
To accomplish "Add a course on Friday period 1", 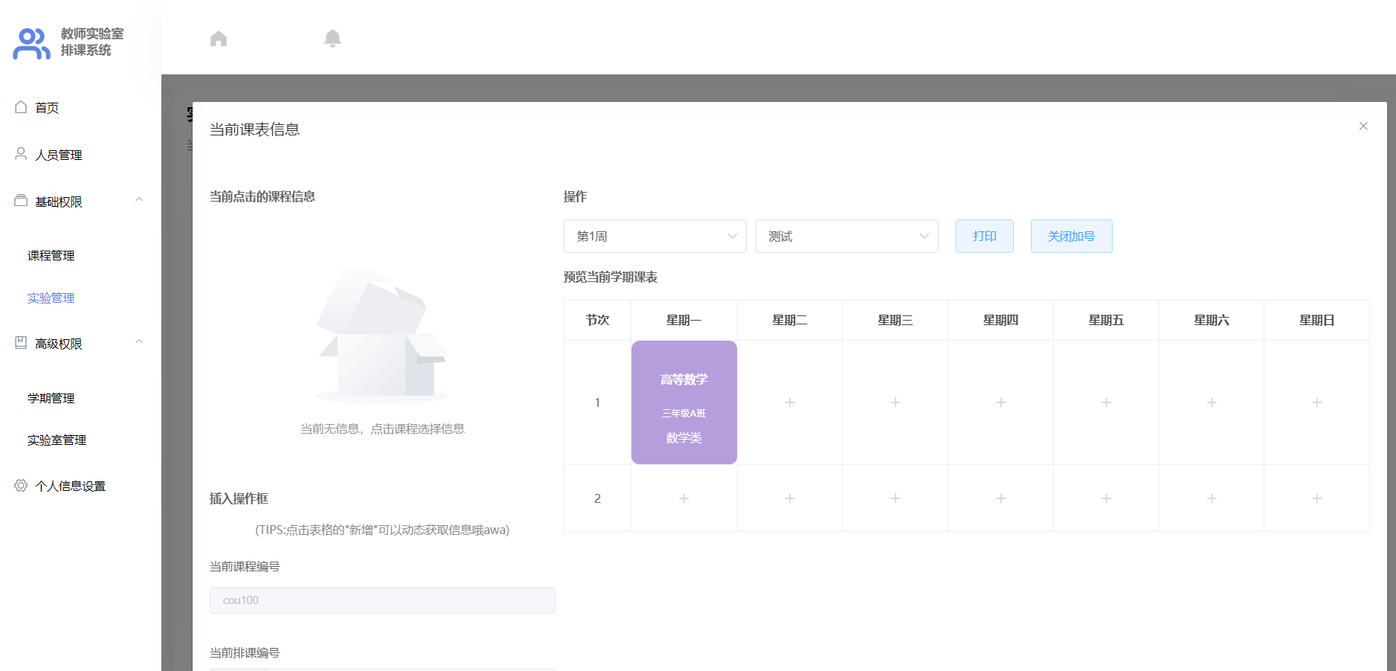I will (x=1106, y=402).
